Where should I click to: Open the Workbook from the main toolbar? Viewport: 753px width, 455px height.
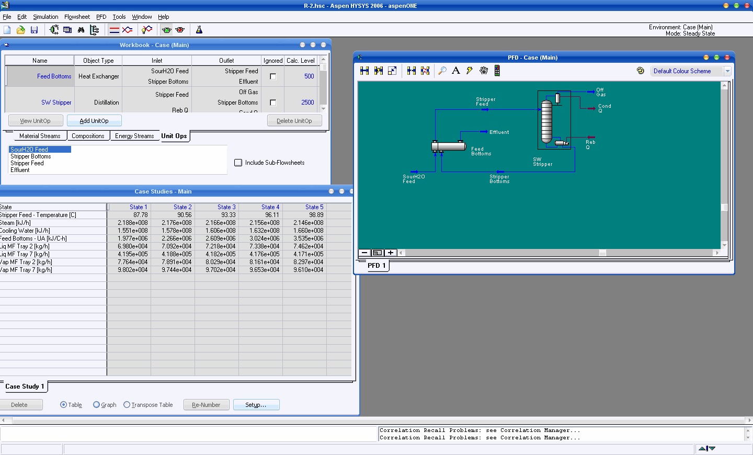[67, 30]
